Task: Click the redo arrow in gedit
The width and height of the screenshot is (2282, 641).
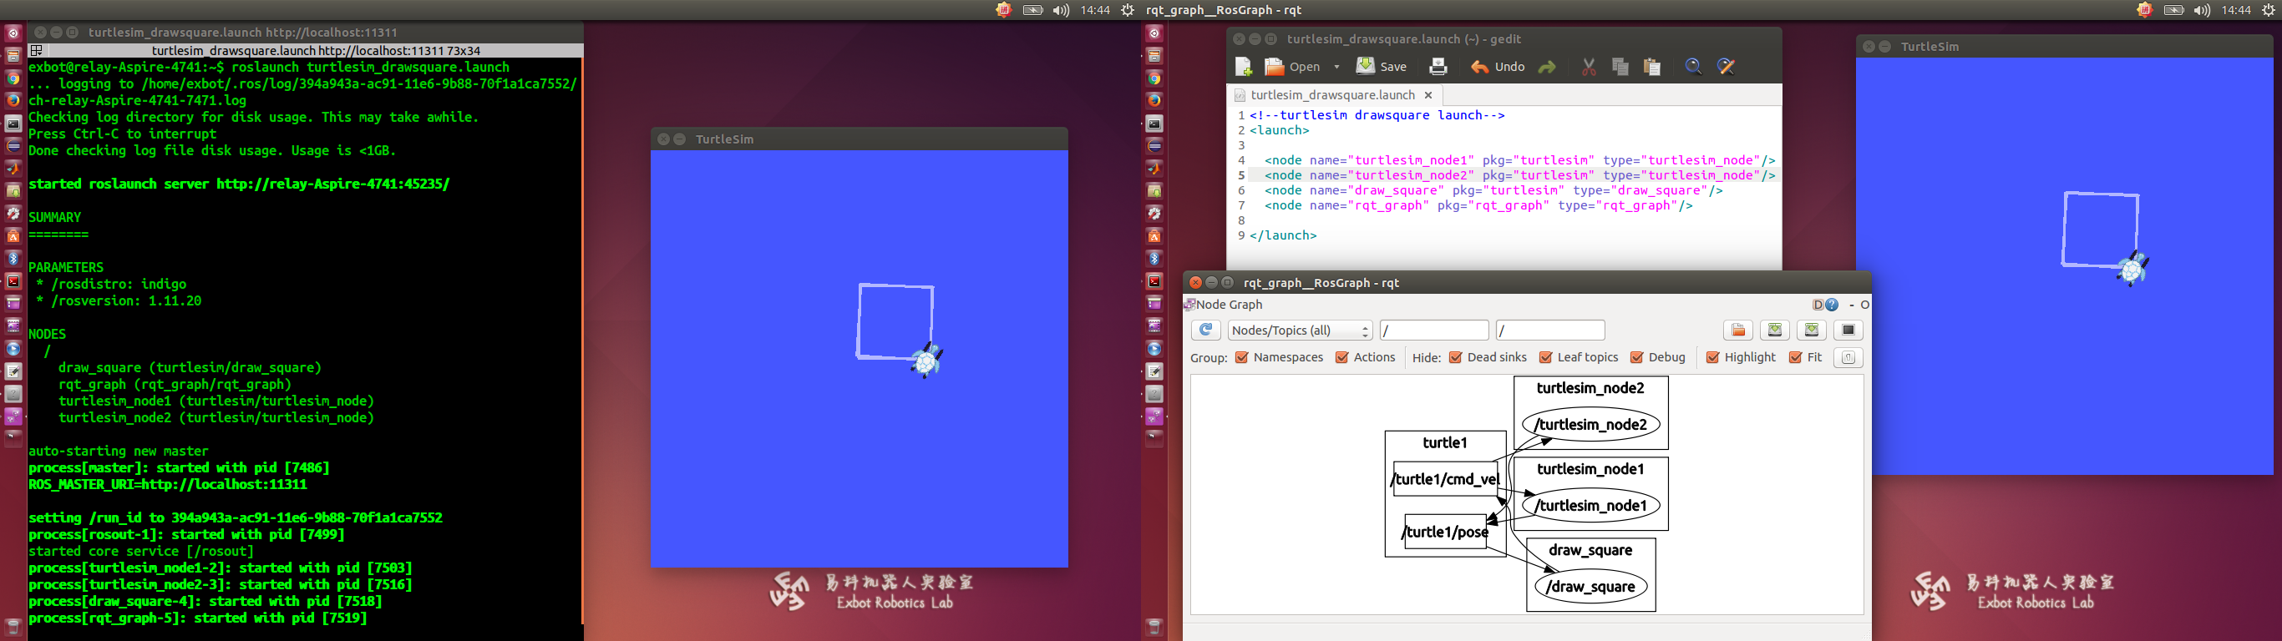Action: [1547, 68]
